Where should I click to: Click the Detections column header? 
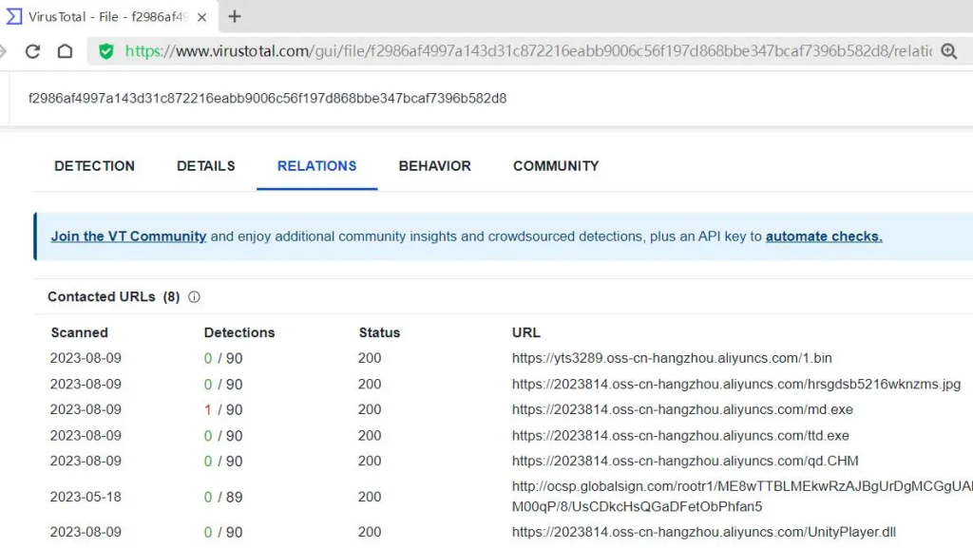tap(239, 333)
